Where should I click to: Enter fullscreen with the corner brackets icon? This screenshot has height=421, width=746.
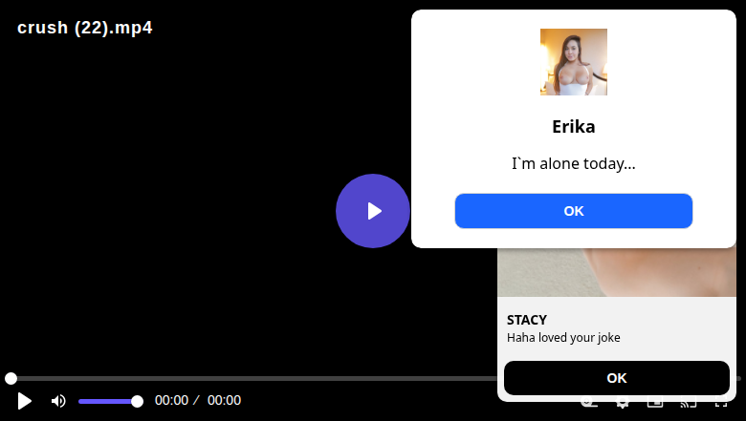(x=721, y=405)
